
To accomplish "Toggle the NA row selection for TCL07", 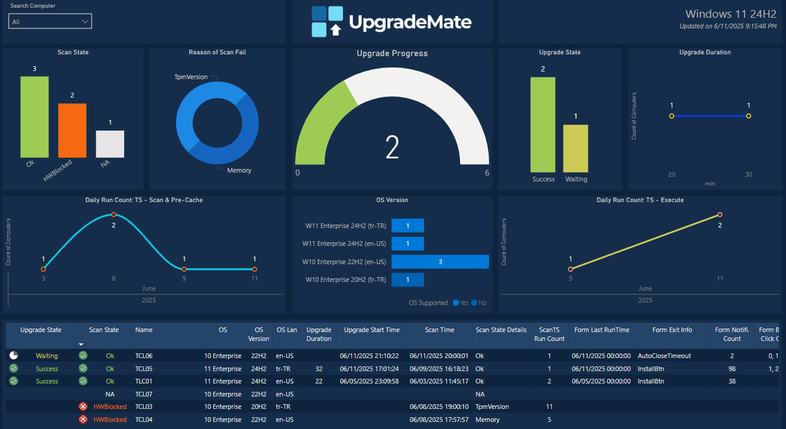I will (x=110, y=394).
